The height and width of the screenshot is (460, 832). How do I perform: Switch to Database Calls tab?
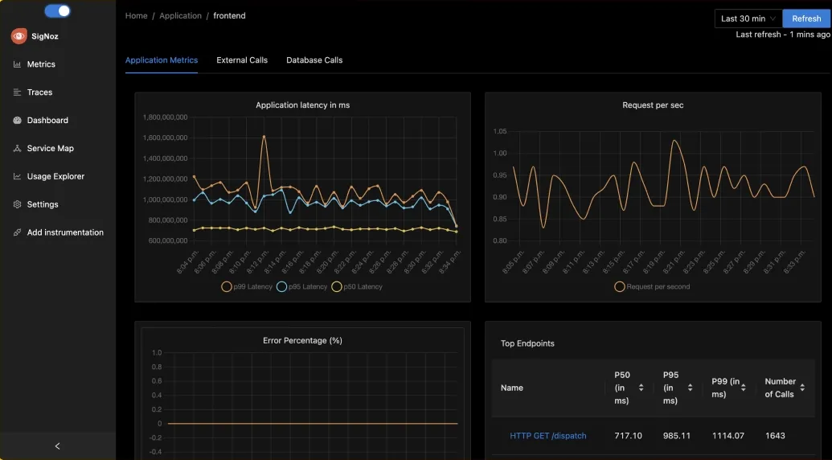[314, 60]
